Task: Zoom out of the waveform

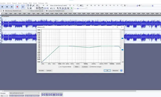Action: click(x=60, y=8)
